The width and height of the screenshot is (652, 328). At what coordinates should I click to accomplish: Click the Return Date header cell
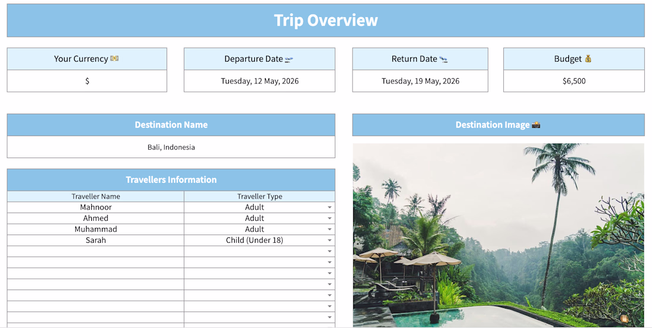[x=420, y=59]
